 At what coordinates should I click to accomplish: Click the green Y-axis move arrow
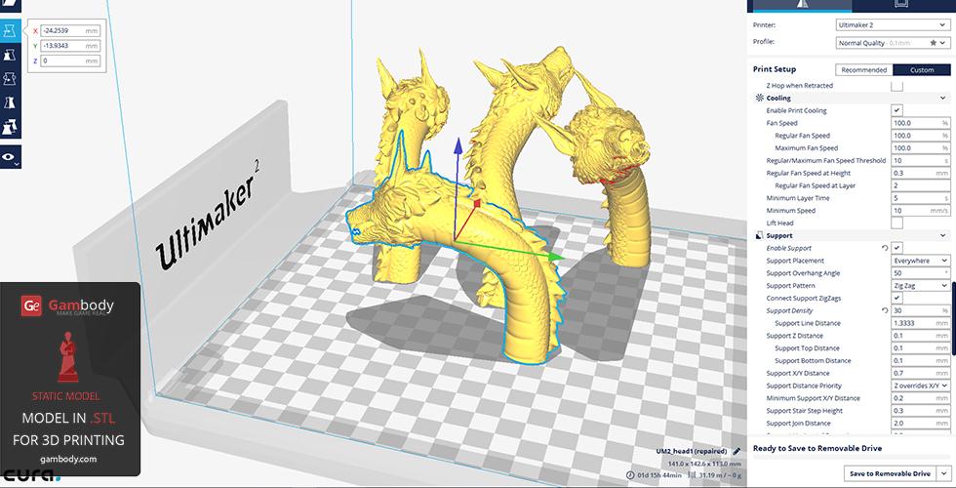pos(555,257)
